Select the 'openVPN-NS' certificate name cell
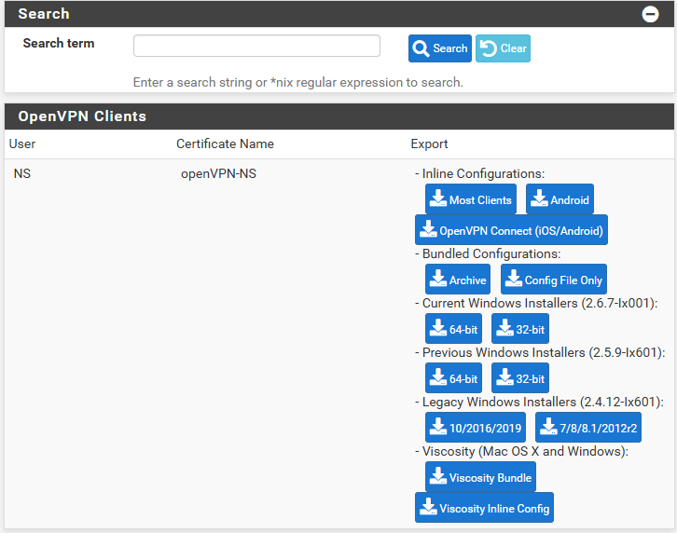The width and height of the screenshot is (677, 533). click(218, 173)
